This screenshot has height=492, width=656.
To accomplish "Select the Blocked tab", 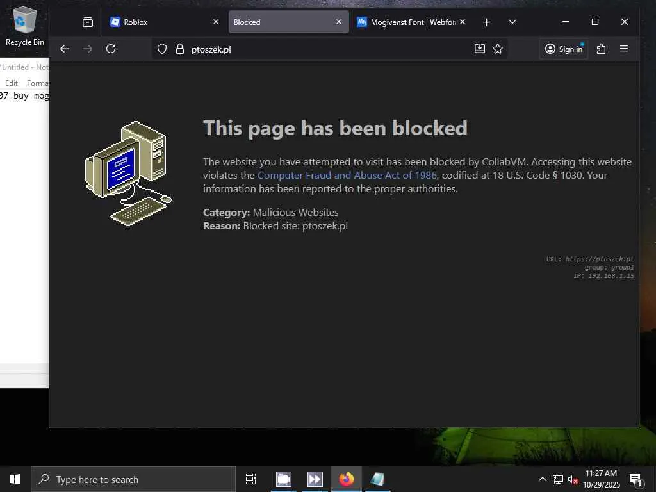I will coord(289,22).
